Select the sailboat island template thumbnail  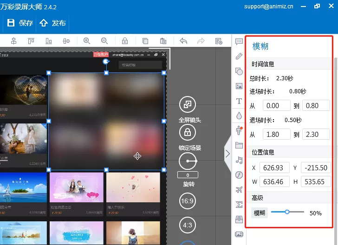23,187
